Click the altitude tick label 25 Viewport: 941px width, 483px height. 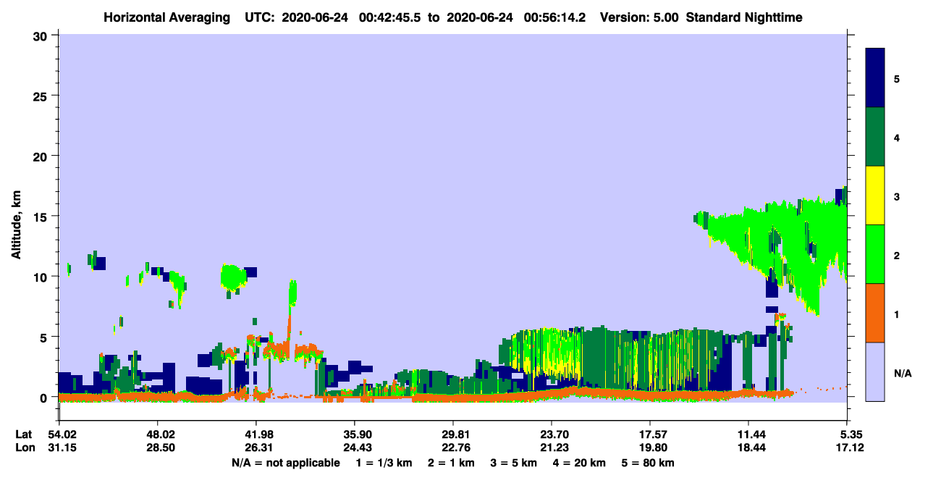pyautogui.click(x=42, y=96)
